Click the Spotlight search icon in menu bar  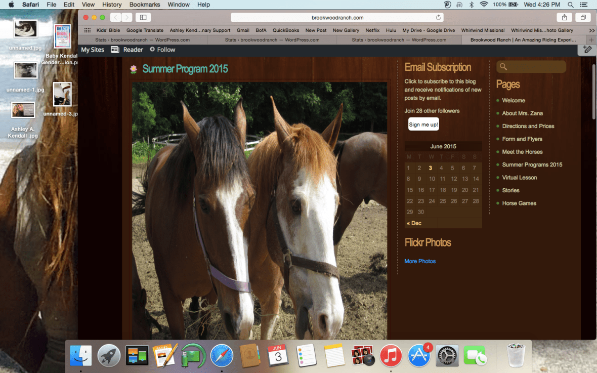coord(570,5)
